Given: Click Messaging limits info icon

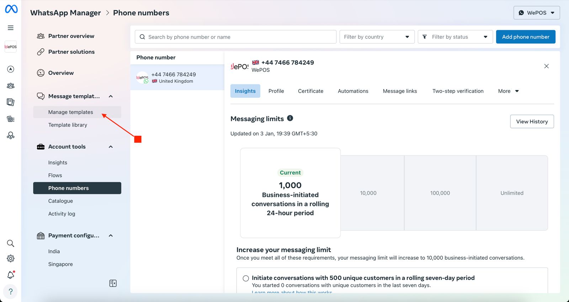Looking at the screenshot, I should coord(290,118).
